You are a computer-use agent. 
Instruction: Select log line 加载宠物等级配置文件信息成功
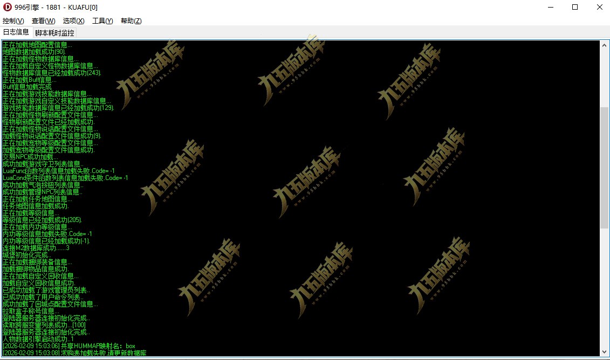[x=49, y=150]
